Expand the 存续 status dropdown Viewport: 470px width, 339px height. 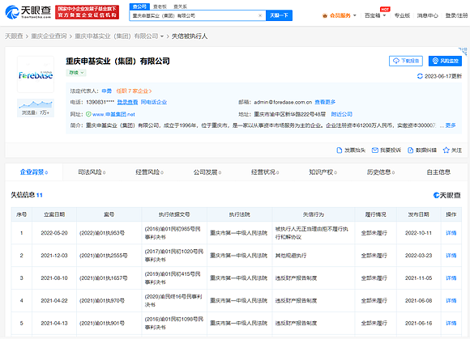point(76,73)
